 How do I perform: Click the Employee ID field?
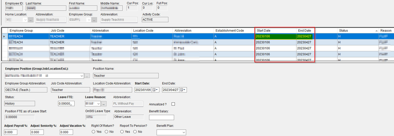[14, 8]
